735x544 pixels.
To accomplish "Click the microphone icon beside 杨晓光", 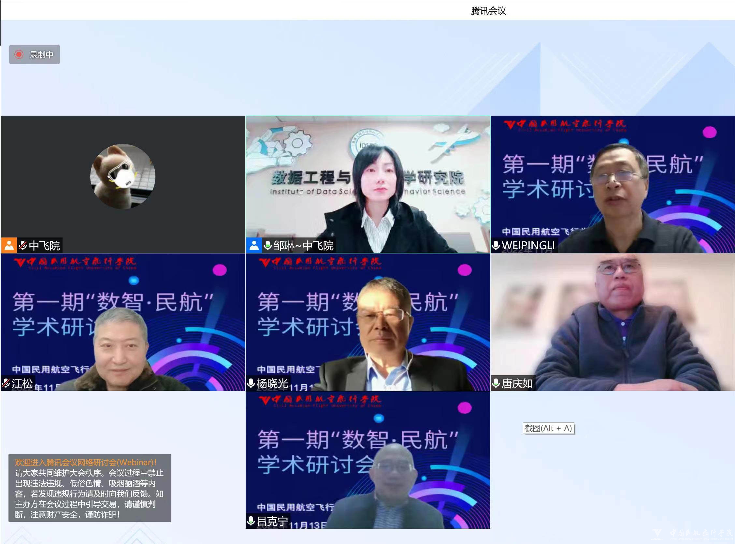I will point(251,383).
